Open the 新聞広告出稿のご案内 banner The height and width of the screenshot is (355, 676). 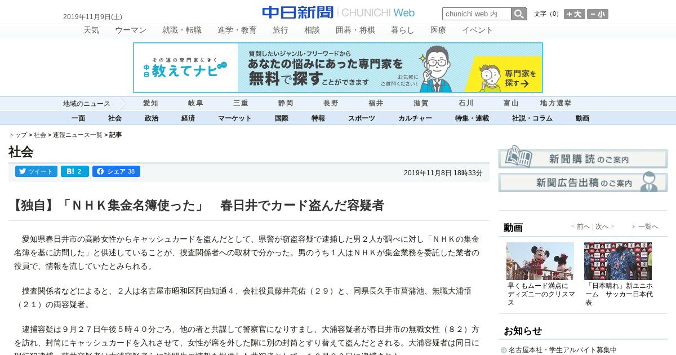pyautogui.click(x=583, y=182)
